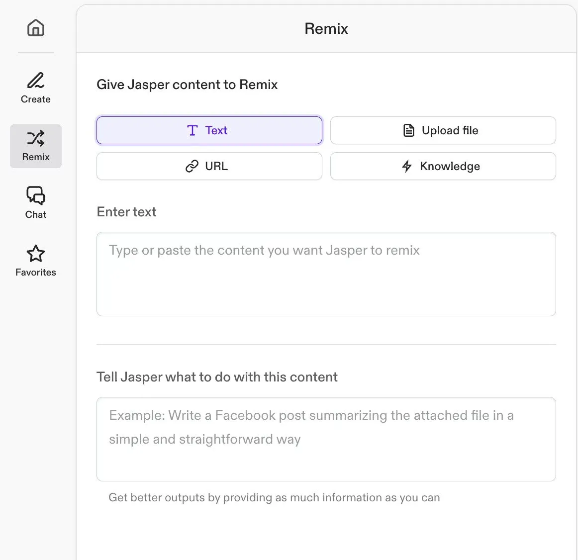
Task: Go to the Home icon in sidebar
Action: [35, 28]
